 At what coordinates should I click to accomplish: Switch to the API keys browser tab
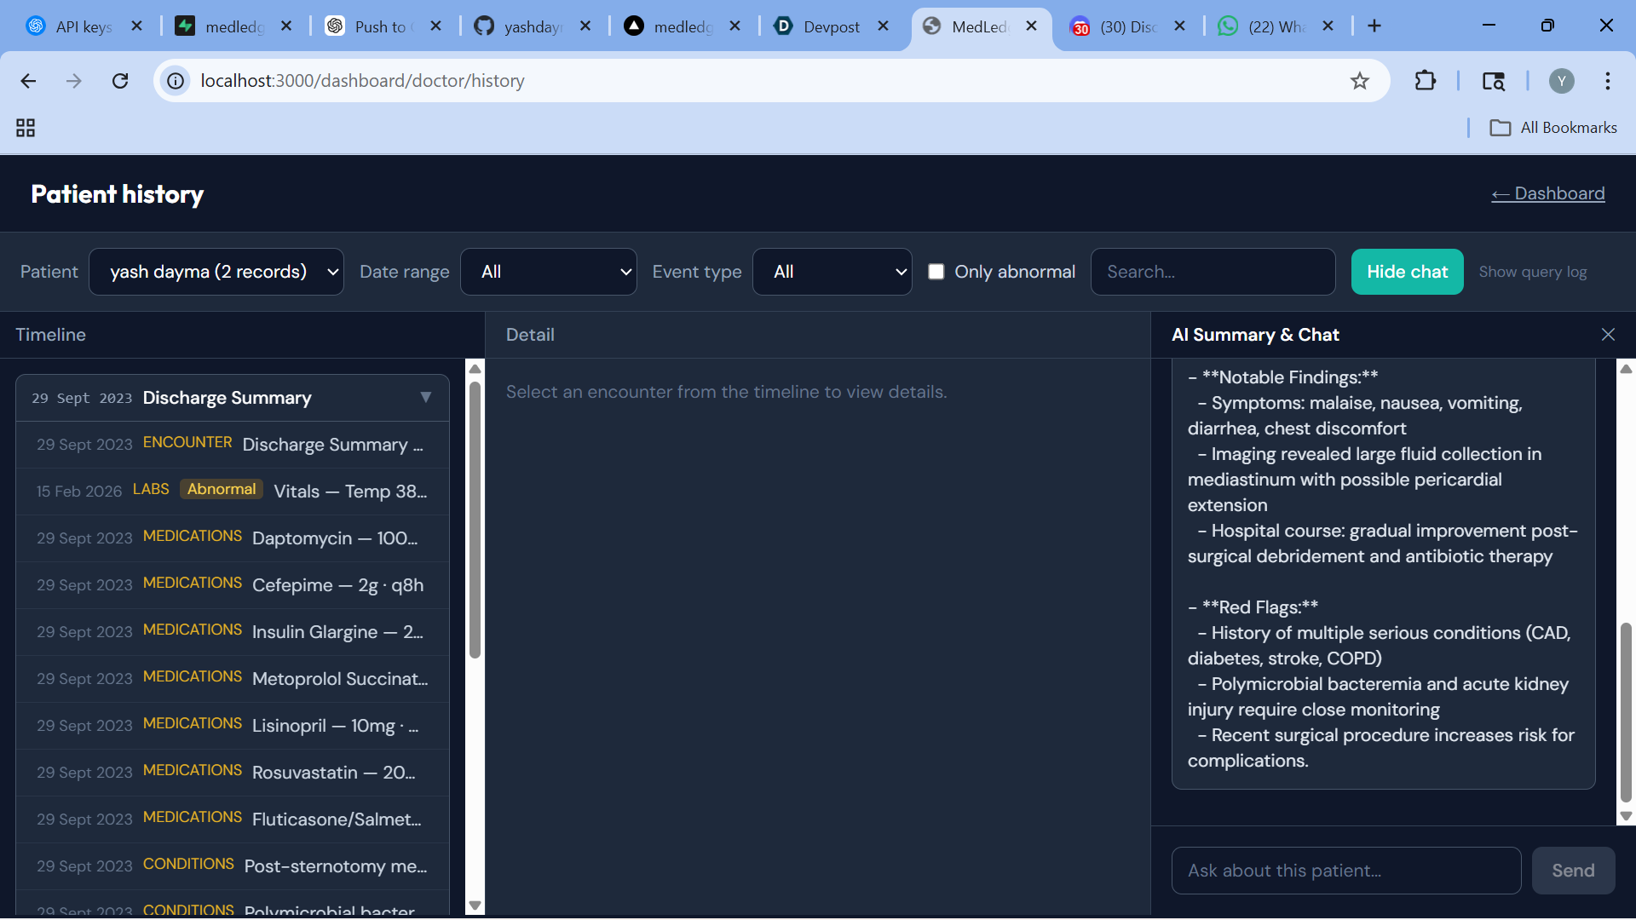tap(84, 26)
